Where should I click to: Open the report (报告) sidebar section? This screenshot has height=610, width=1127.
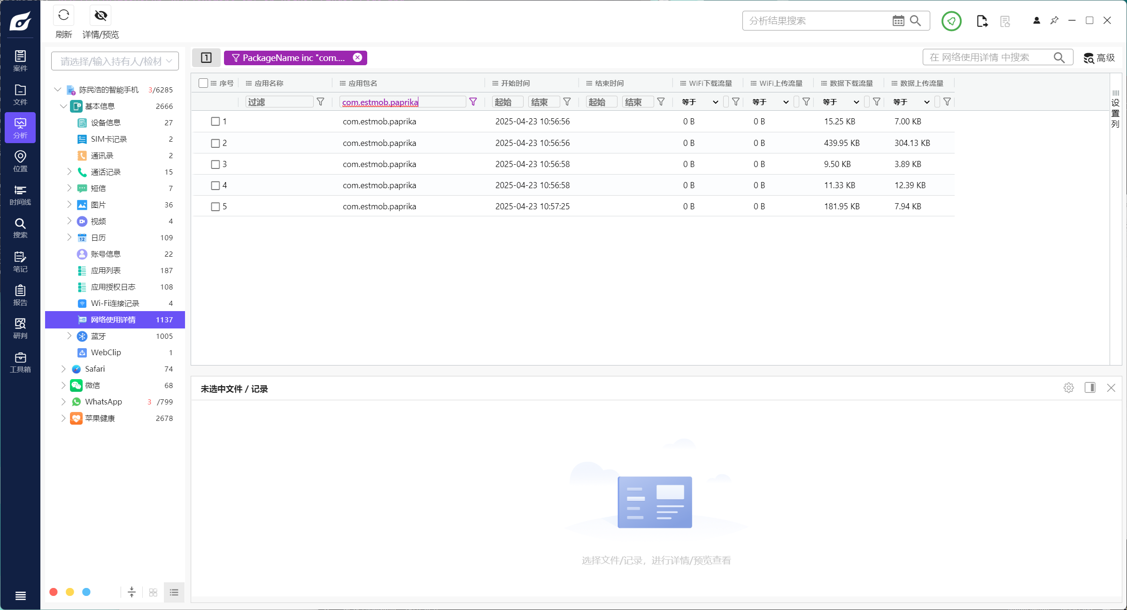20,295
